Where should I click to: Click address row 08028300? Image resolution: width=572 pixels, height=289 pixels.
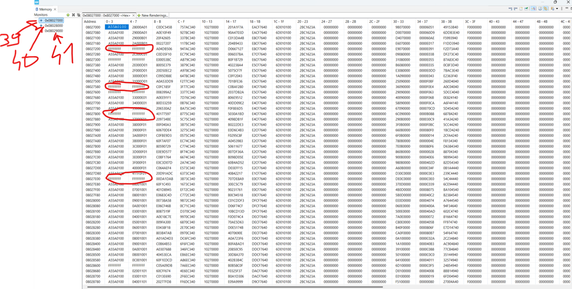pyautogui.click(x=93, y=232)
